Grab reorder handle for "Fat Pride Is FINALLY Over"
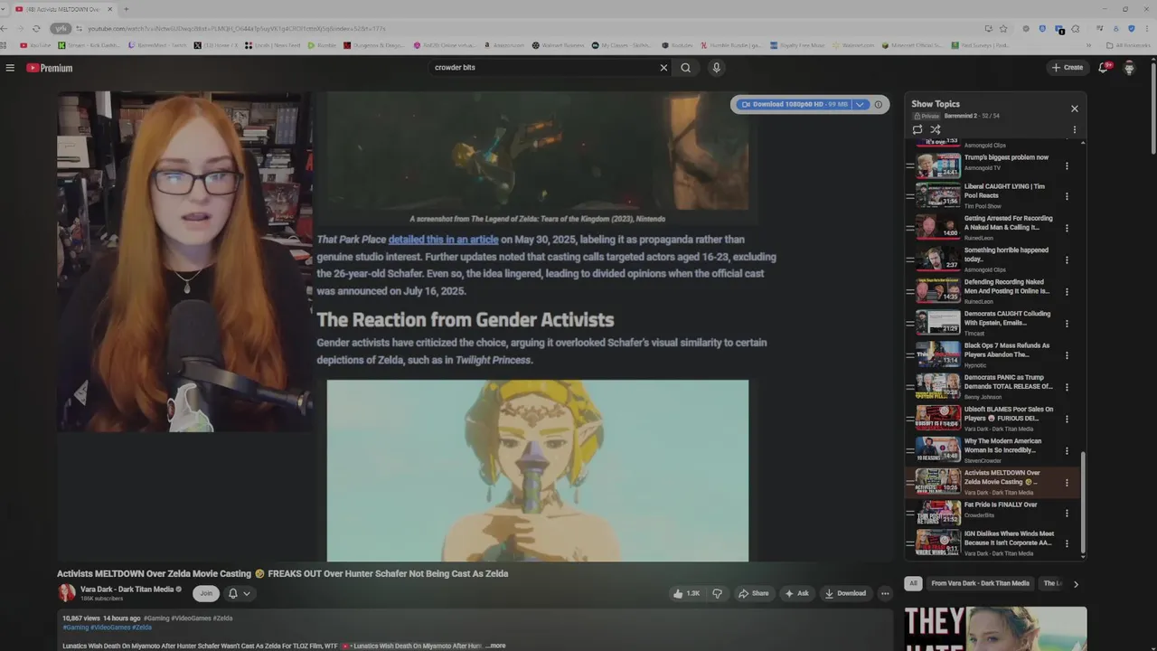 click(910, 514)
